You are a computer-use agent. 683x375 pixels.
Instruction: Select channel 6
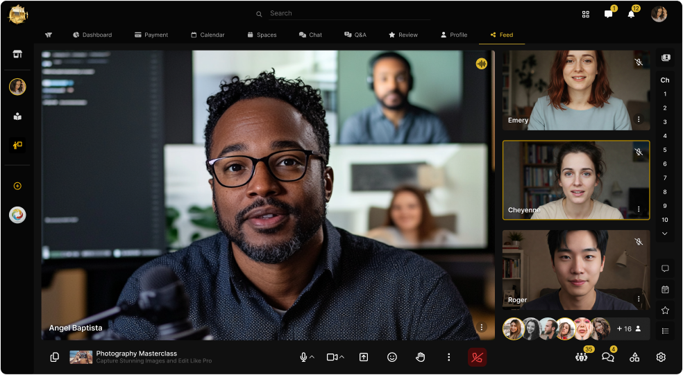point(665,164)
